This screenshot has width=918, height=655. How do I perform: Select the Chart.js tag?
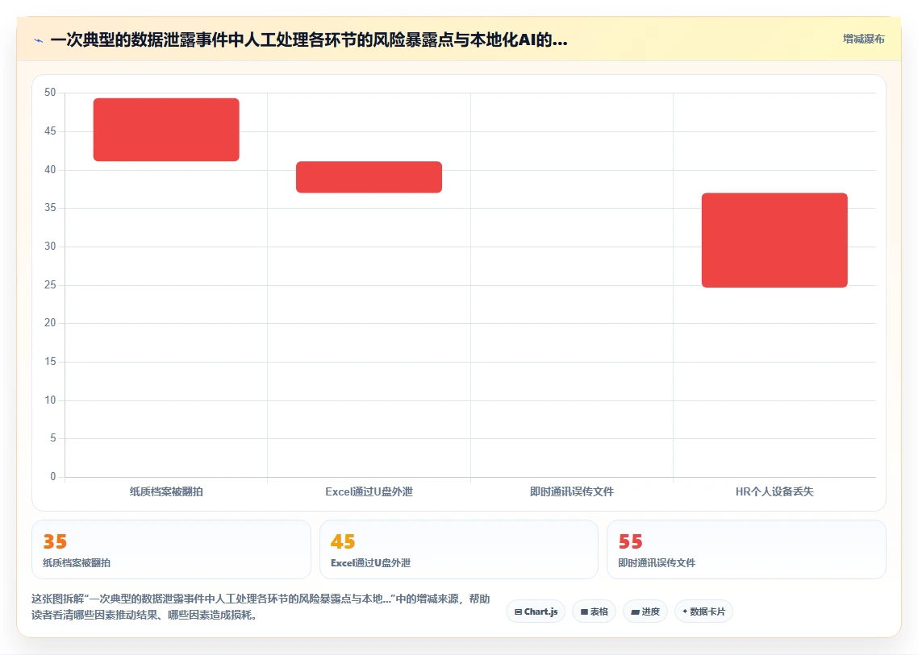click(536, 611)
